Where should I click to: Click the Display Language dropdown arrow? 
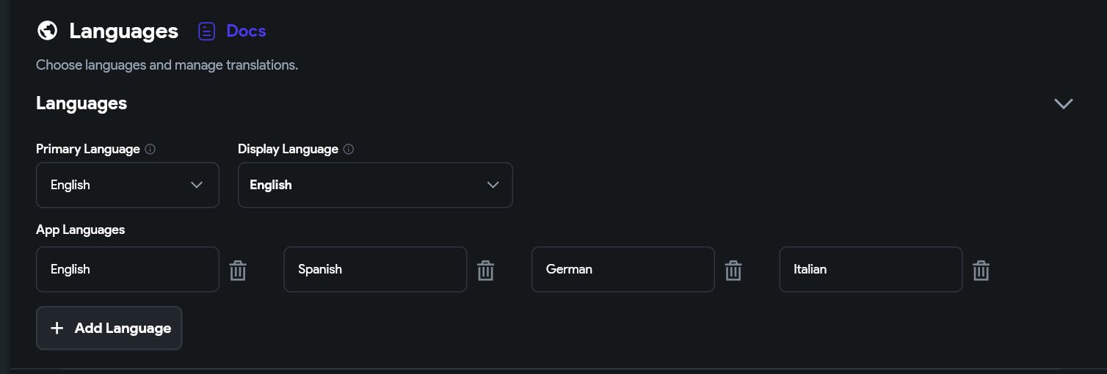493,185
